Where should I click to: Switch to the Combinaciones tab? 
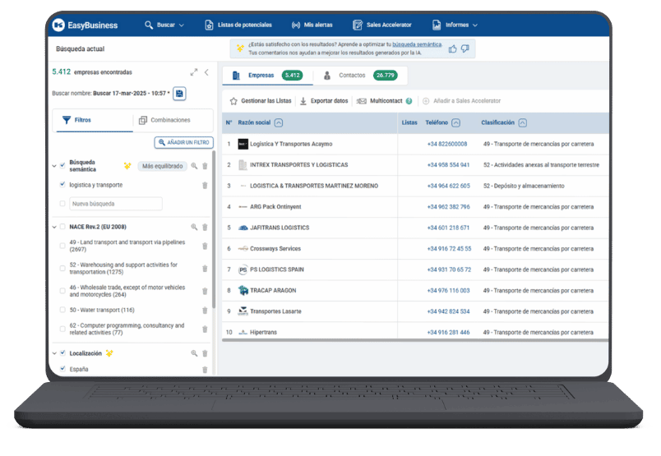164,120
